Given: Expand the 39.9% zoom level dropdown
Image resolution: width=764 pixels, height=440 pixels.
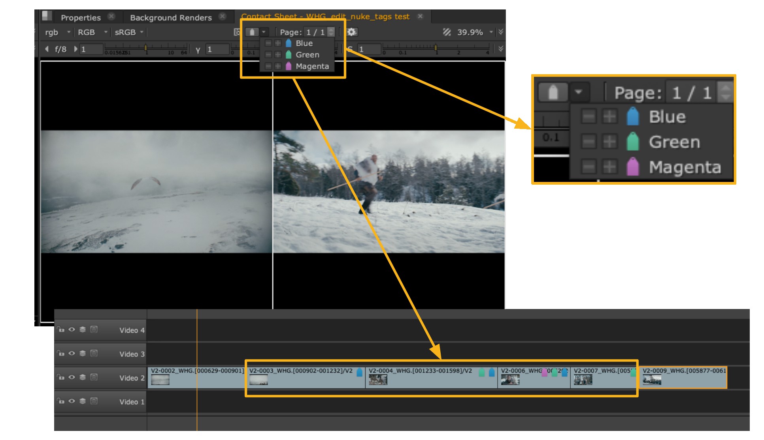Looking at the screenshot, I should (491, 32).
